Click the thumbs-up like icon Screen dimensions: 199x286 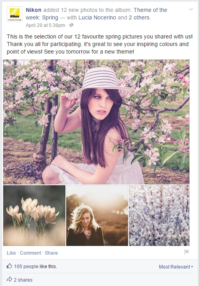(x=9, y=266)
